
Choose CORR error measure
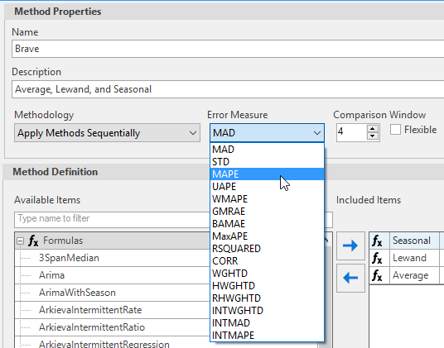pos(267,261)
